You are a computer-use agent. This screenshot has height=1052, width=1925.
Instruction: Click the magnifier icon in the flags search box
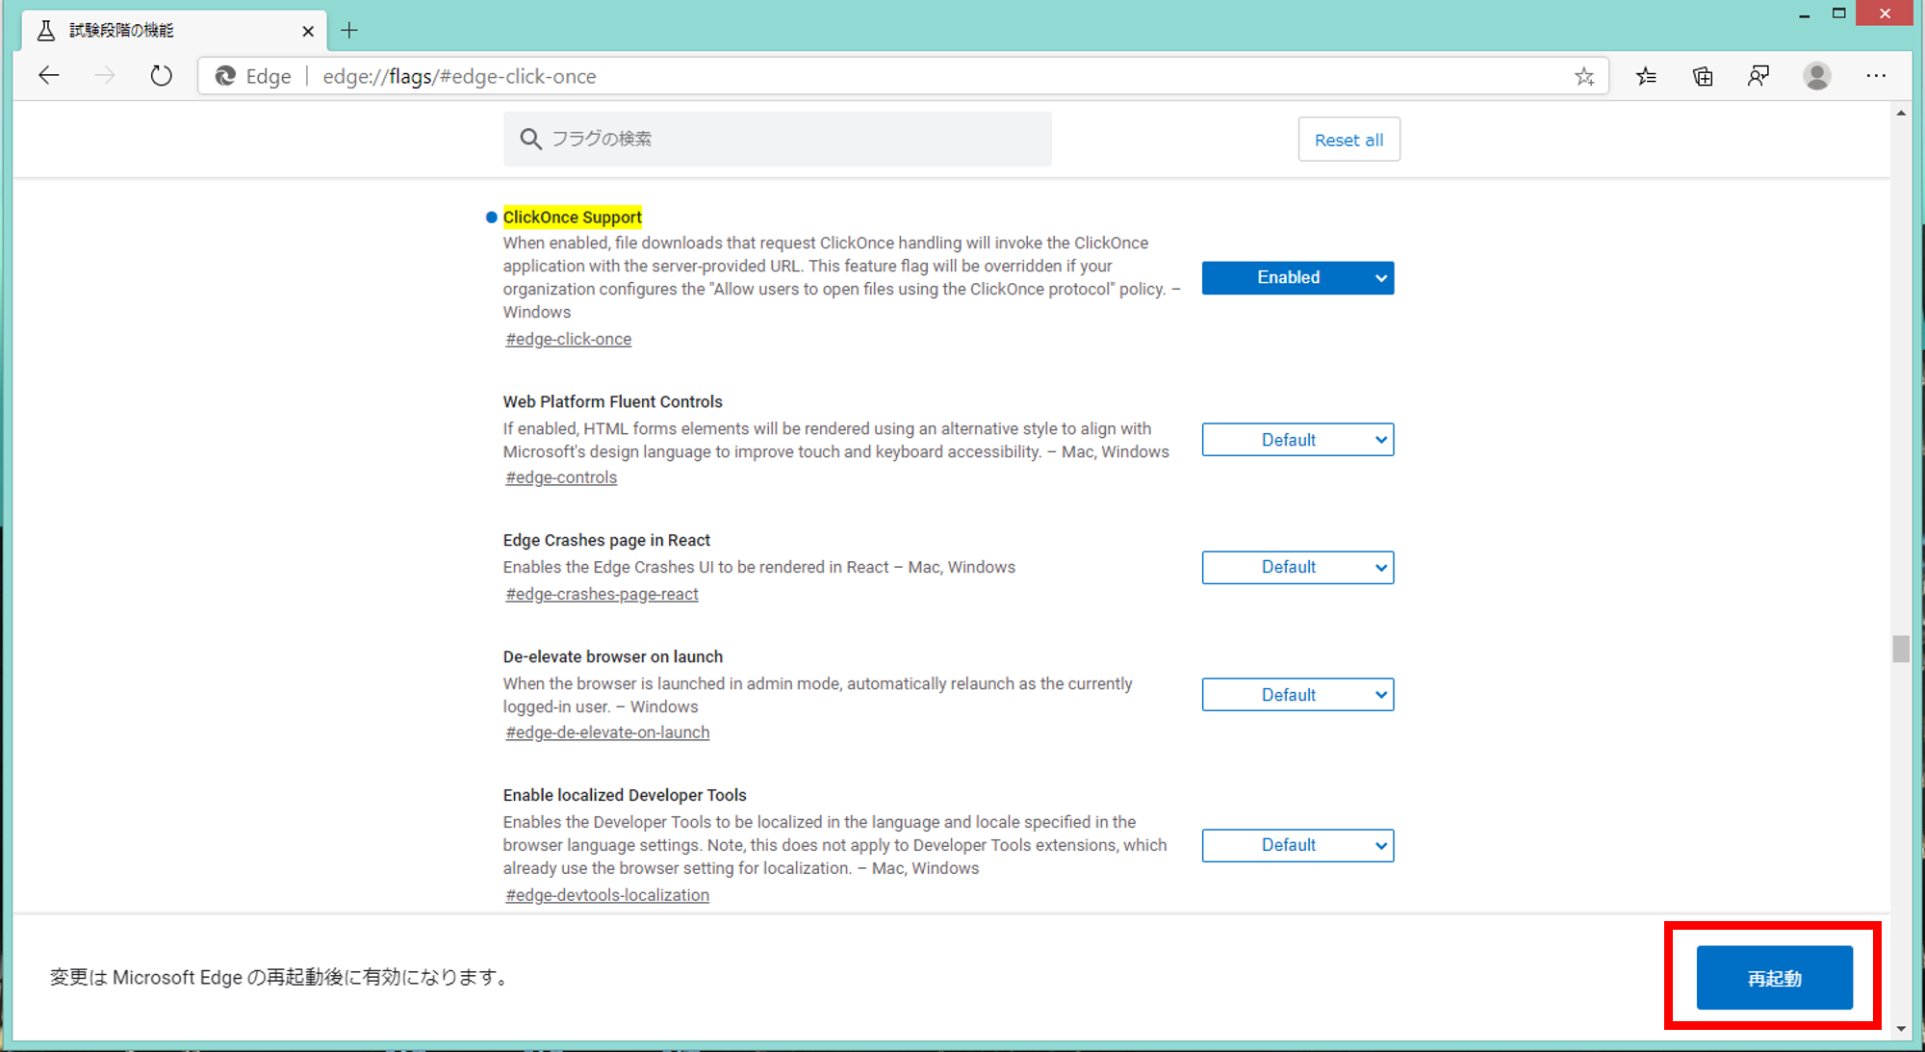click(530, 139)
